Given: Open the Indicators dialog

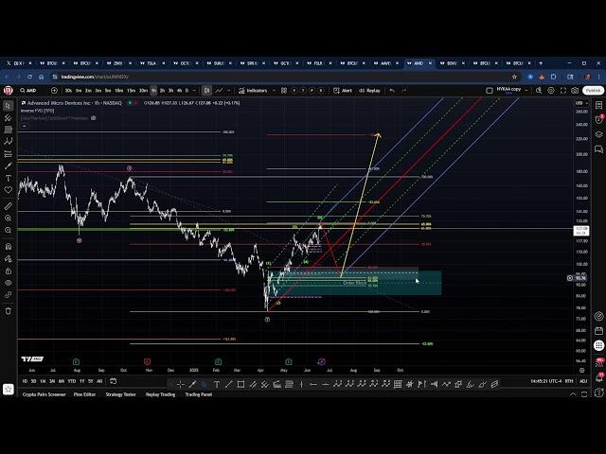Looking at the screenshot, I should pyautogui.click(x=253, y=91).
